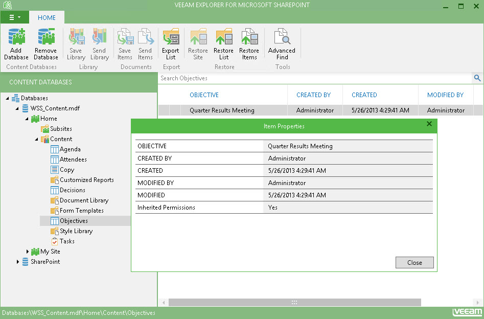This screenshot has width=484, height=319.
Task: Click the WSS_Content.mdf database icon
Action: click(26, 108)
